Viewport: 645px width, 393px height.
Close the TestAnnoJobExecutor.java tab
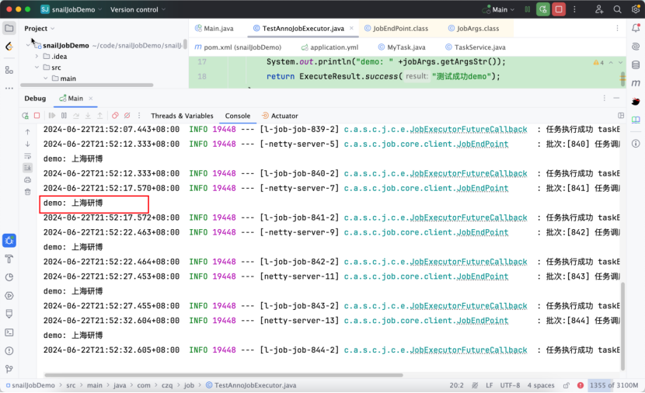click(351, 29)
